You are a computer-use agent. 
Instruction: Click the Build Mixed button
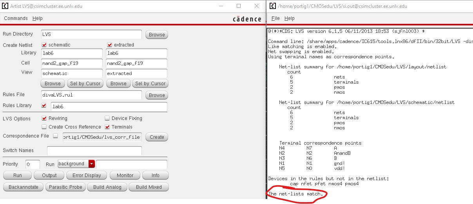coord(149,187)
